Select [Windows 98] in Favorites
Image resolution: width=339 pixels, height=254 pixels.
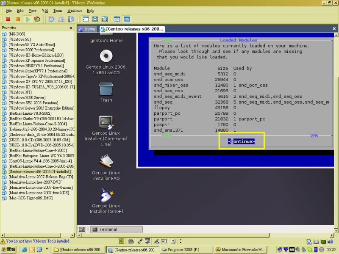click(19, 39)
